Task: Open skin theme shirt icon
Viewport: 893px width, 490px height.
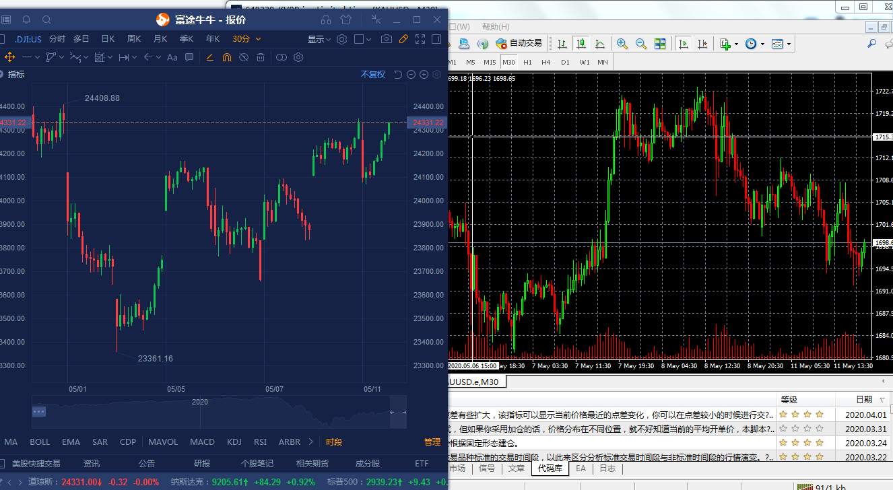Action: tap(346, 20)
